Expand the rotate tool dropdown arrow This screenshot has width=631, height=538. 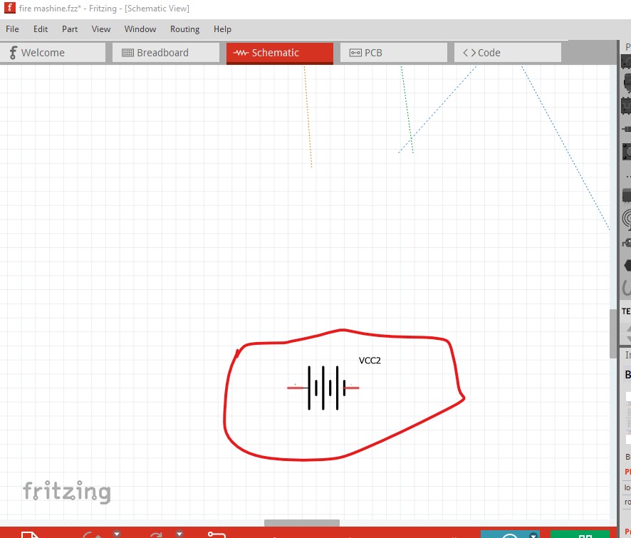click(x=179, y=533)
